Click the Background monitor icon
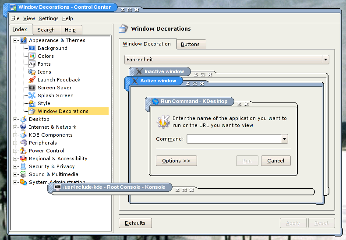 coord(32,48)
